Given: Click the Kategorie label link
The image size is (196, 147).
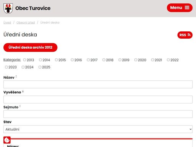Looking at the screenshot, I should [x=12, y=60].
